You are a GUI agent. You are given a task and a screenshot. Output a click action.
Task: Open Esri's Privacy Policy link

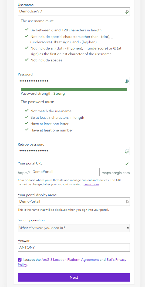pos(72,262)
